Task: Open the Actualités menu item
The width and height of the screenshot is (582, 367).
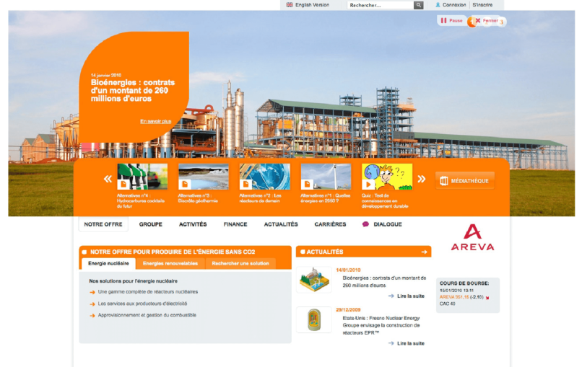Action: (x=281, y=224)
